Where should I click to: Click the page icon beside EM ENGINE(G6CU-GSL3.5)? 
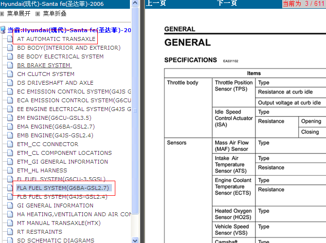(10, 118)
